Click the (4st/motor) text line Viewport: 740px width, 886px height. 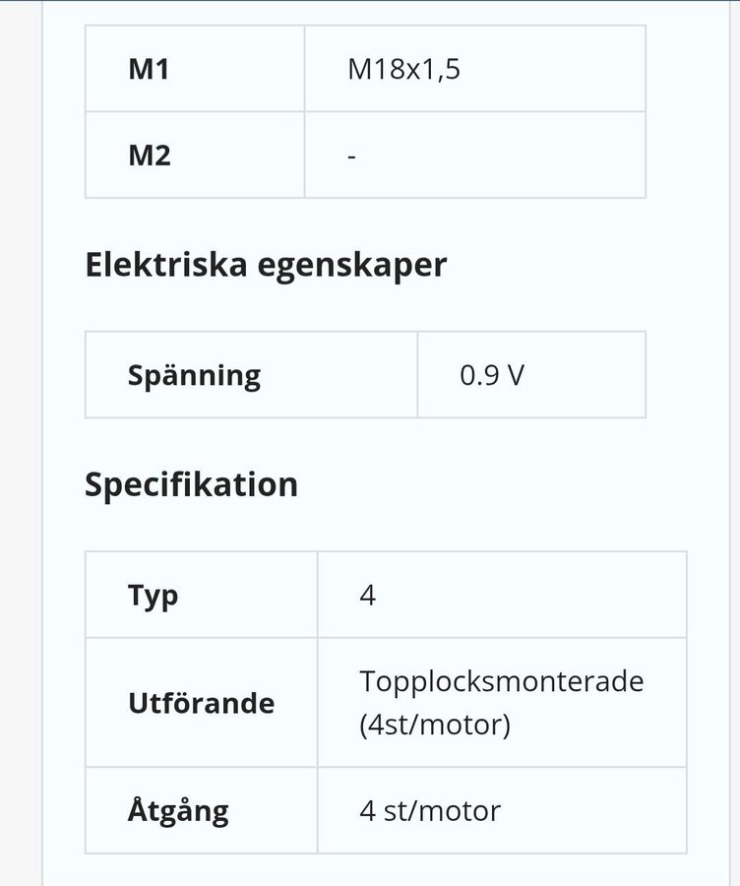coord(434,725)
